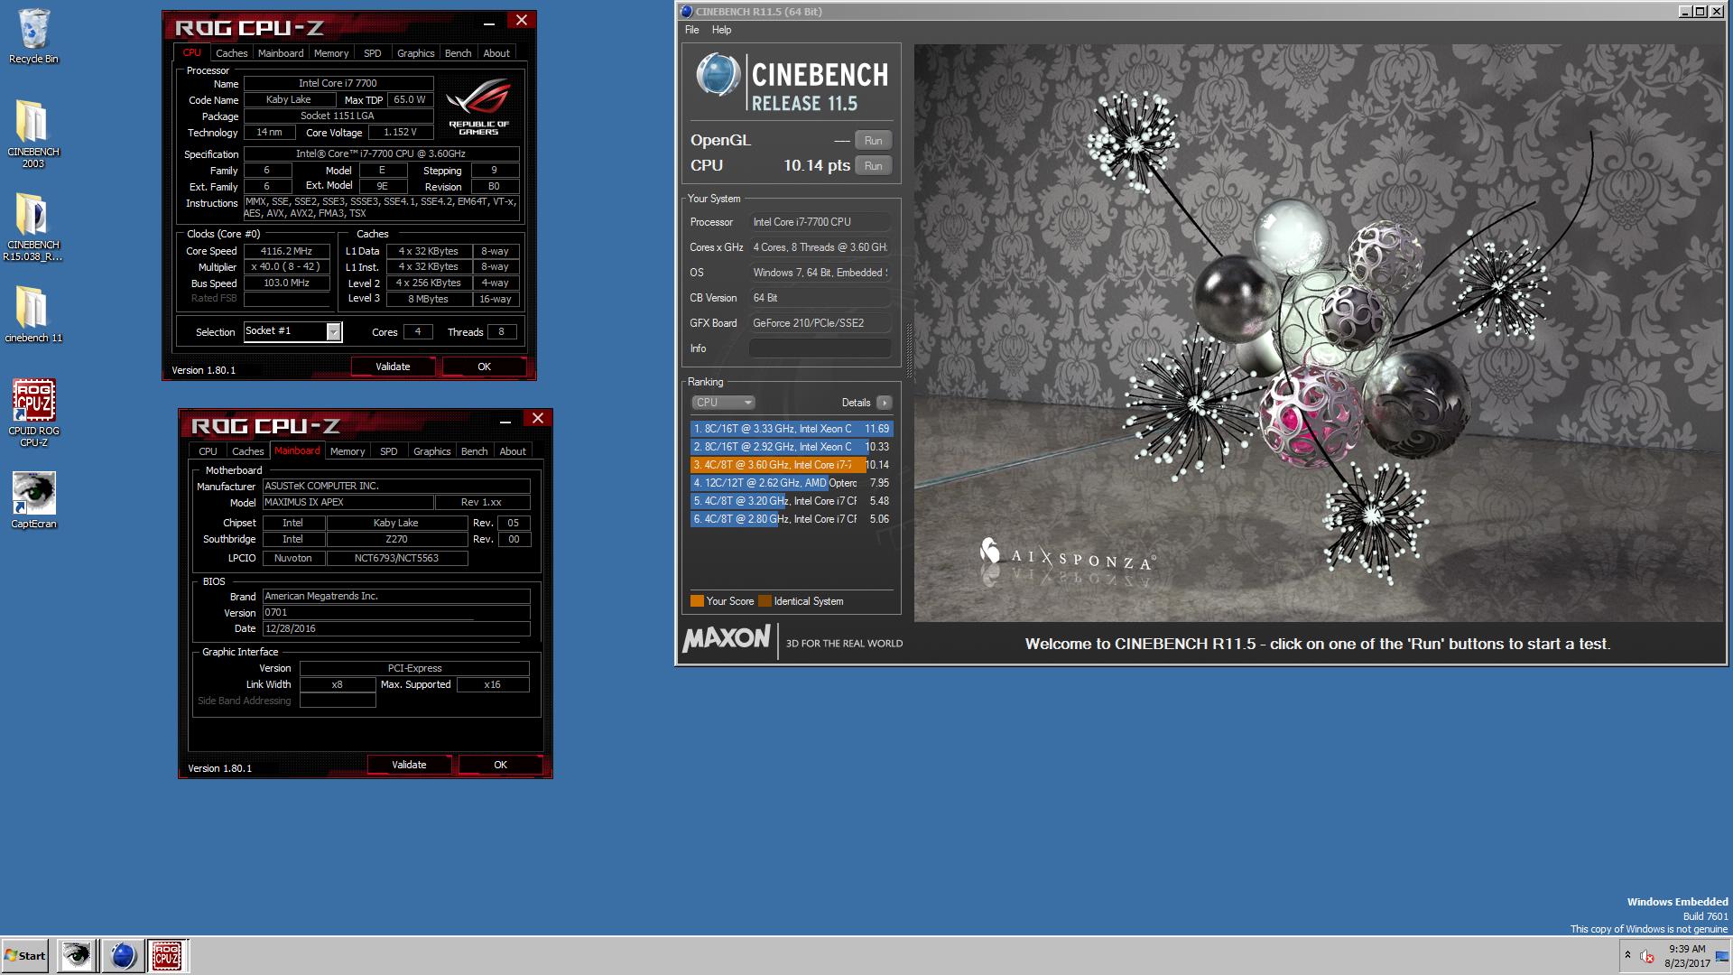Click the Cinebench logo sphere icon
The height and width of the screenshot is (975, 1733).
tap(718, 75)
